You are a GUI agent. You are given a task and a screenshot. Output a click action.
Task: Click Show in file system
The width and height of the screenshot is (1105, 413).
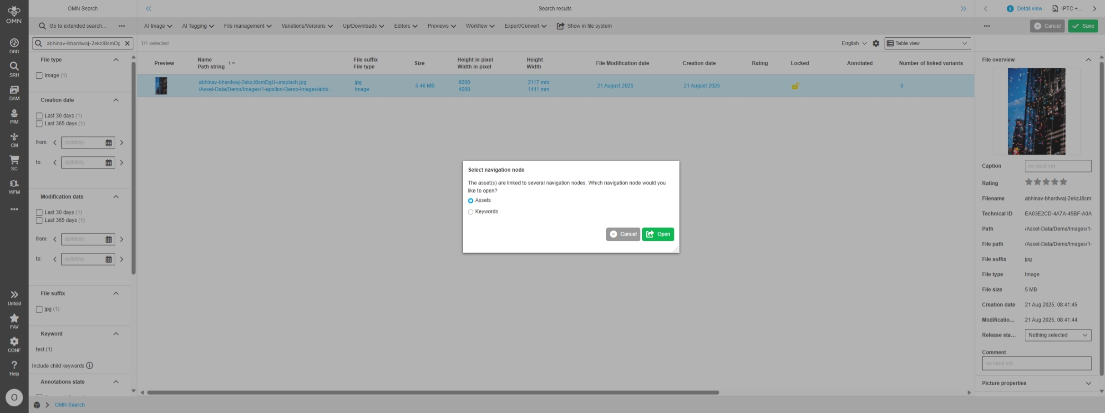[584, 26]
